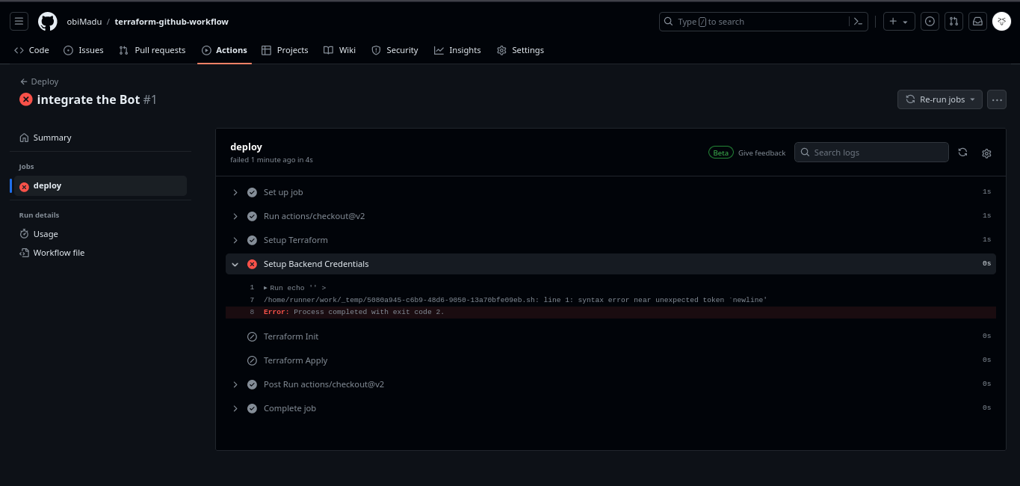Click the 'integrate the Bot' run title
Image resolution: width=1020 pixels, height=486 pixels.
(x=88, y=99)
